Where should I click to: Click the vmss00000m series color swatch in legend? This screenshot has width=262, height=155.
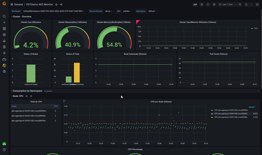212,110
